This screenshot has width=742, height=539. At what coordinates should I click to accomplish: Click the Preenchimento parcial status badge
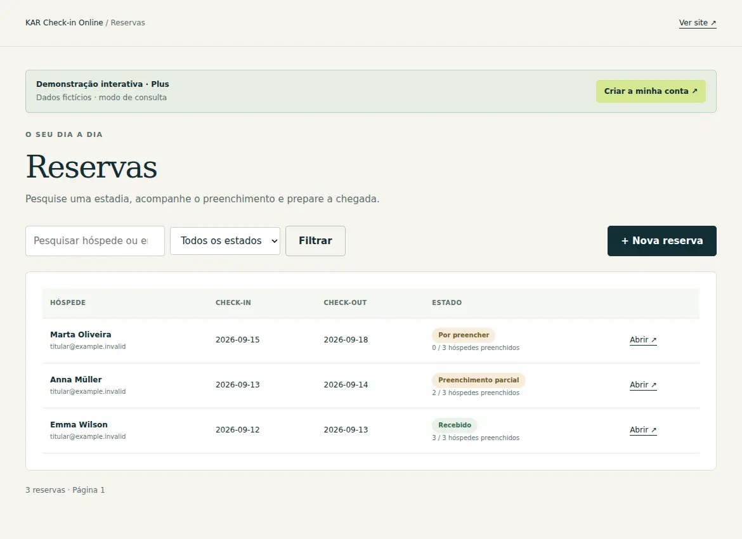[x=478, y=380]
